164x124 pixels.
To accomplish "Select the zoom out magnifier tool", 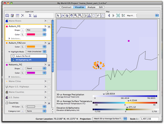I will pos(80,16).
